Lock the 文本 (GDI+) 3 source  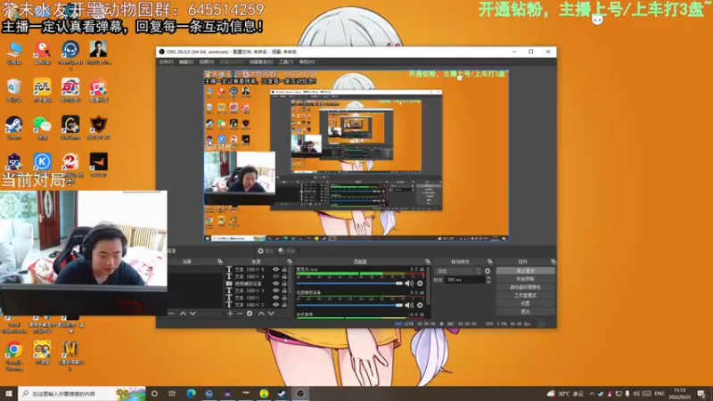pos(284,291)
